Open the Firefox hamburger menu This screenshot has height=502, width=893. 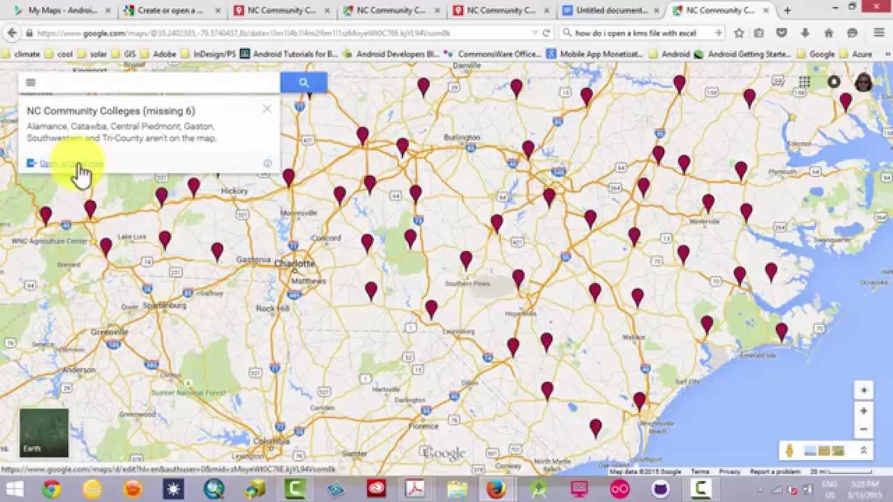pyautogui.click(x=880, y=32)
